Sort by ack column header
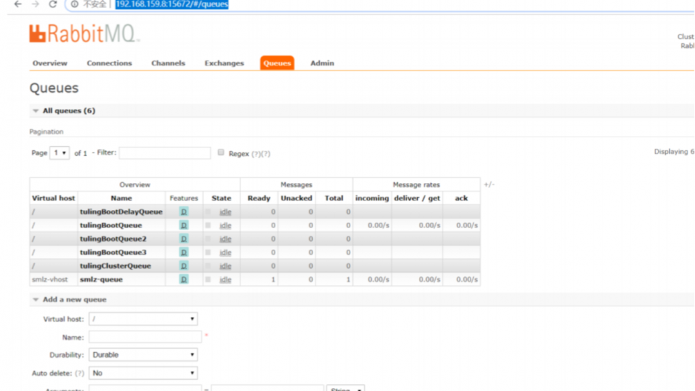 tap(461, 198)
